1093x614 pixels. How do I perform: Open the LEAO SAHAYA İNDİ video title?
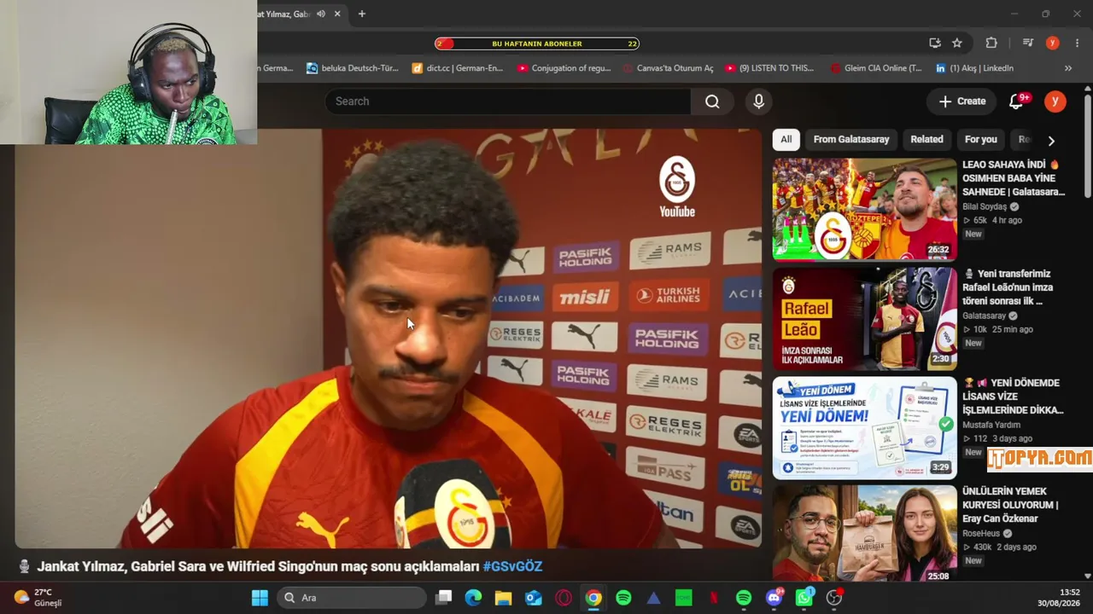pyautogui.click(x=1014, y=178)
